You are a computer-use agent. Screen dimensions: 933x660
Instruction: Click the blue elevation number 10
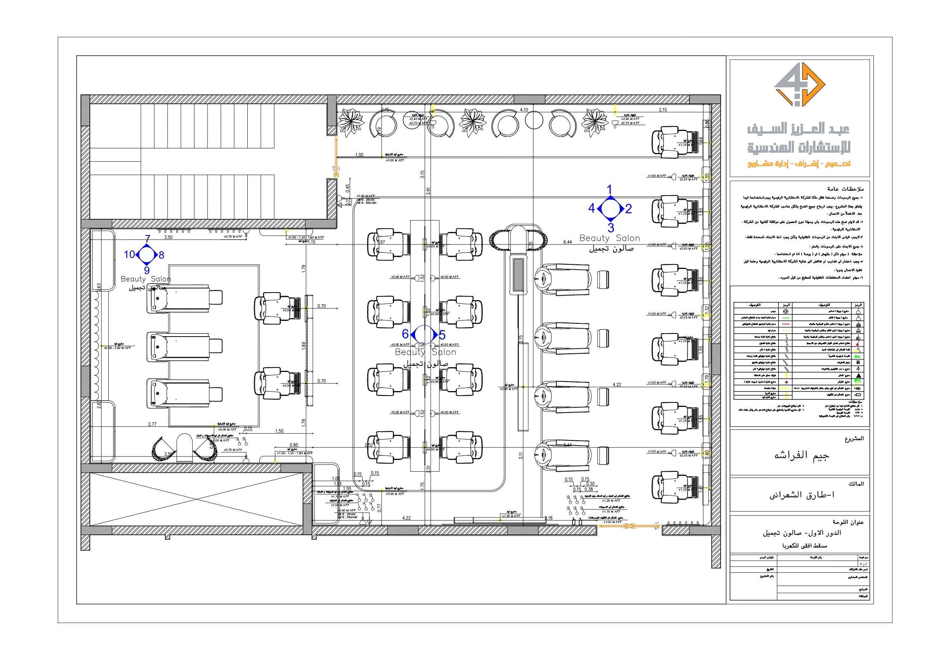coord(129,255)
